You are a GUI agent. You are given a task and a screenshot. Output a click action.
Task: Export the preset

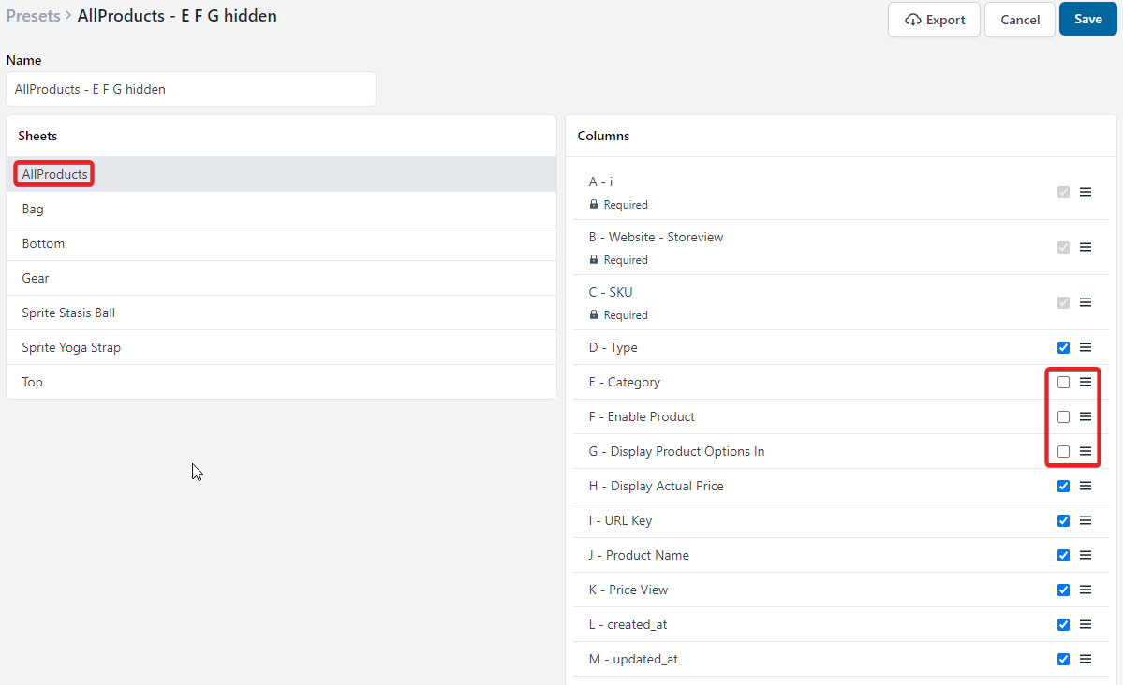(935, 20)
